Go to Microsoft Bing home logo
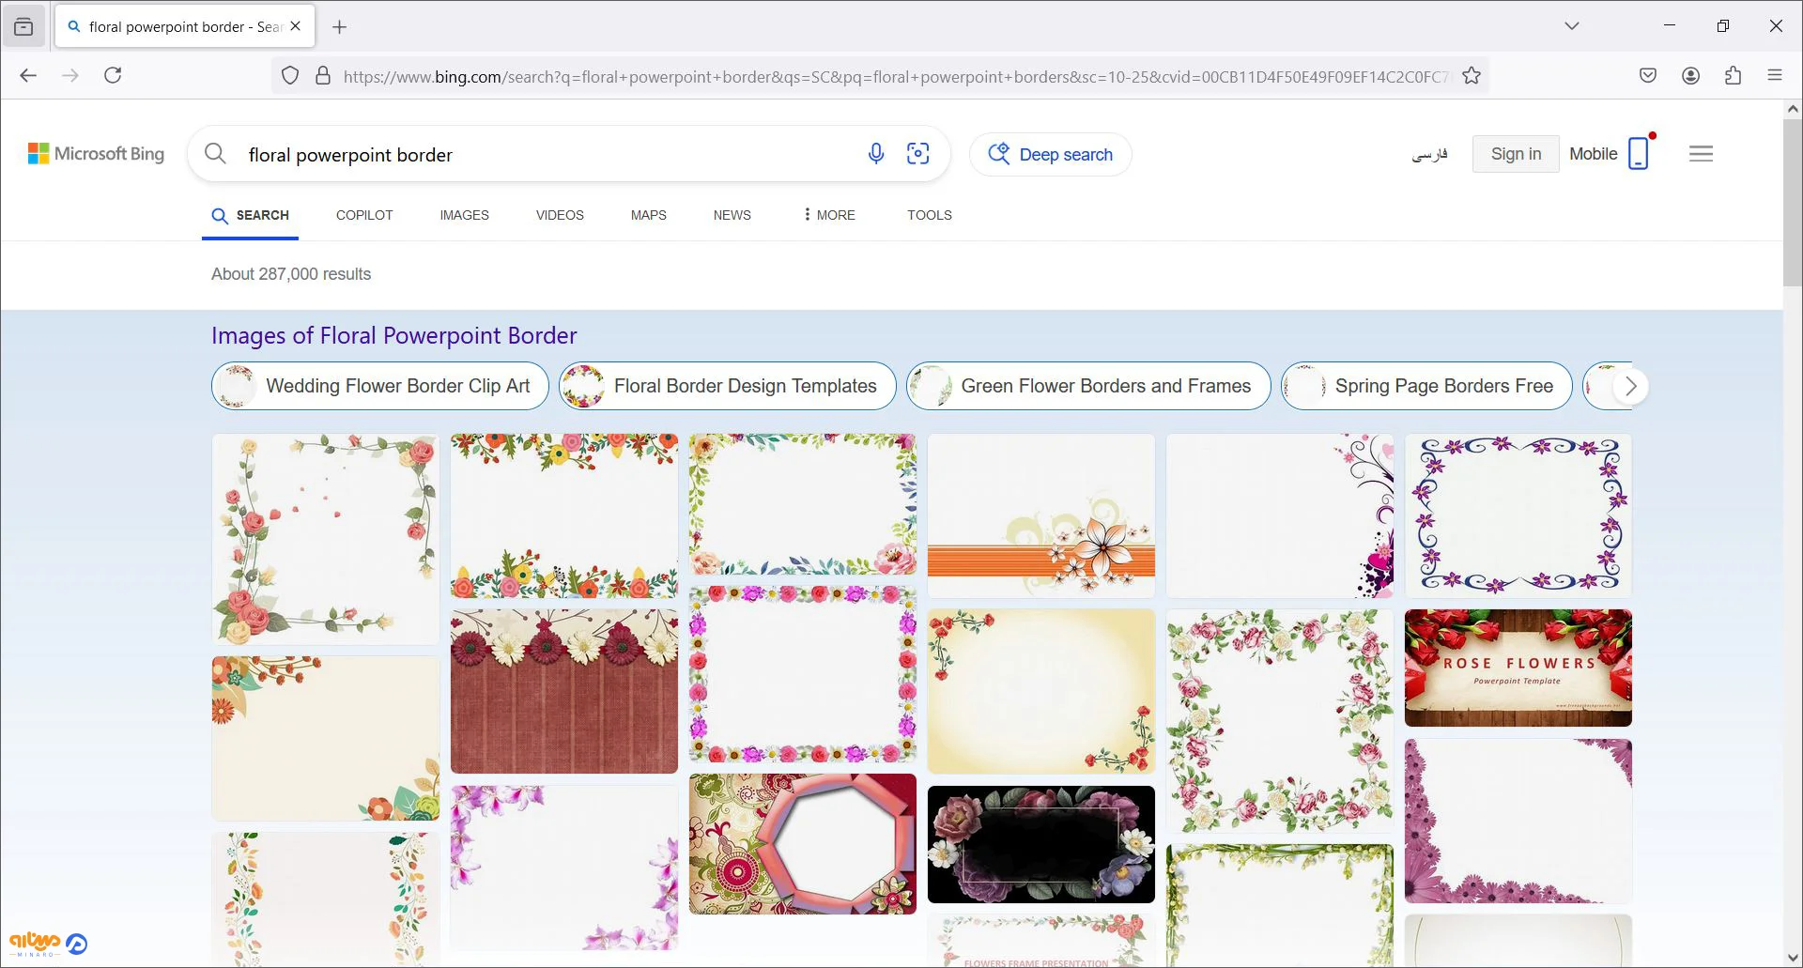The width and height of the screenshot is (1803, 968). click(x=96, y=154)
